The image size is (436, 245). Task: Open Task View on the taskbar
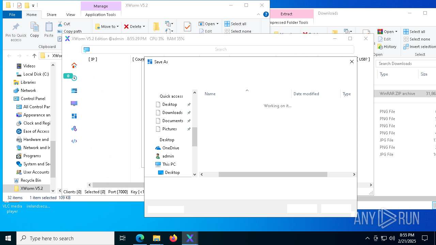(x=123, y=238)
